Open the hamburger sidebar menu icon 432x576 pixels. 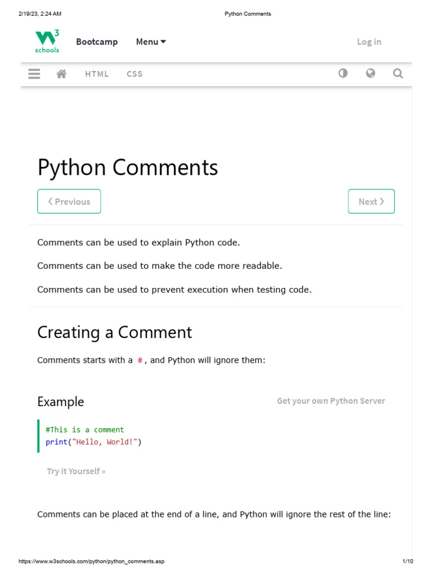[x=34, y=74]
